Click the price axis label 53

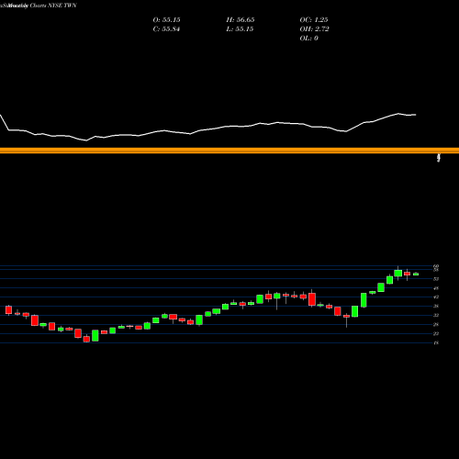[x=436, y=279]
